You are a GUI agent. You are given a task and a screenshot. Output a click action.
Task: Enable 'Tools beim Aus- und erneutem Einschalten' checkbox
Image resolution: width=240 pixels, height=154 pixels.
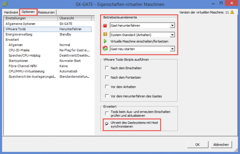pyautogui.click(x=107, y=113)
